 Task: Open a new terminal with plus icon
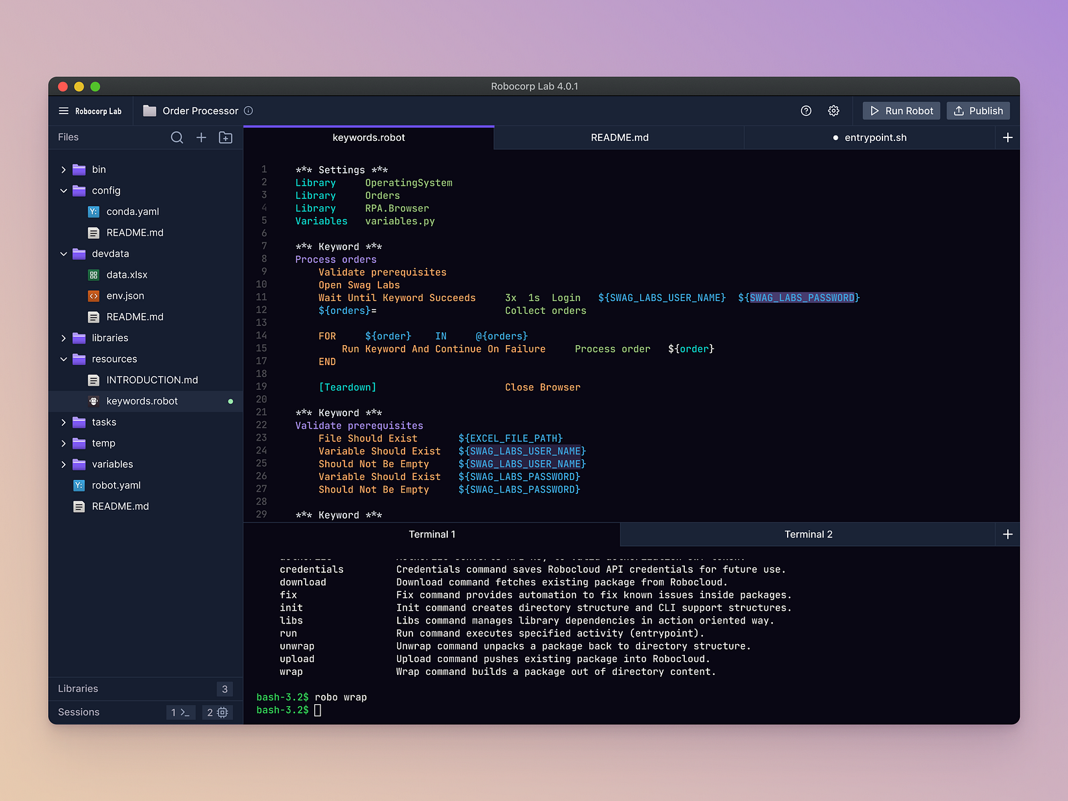[1007, 534]
